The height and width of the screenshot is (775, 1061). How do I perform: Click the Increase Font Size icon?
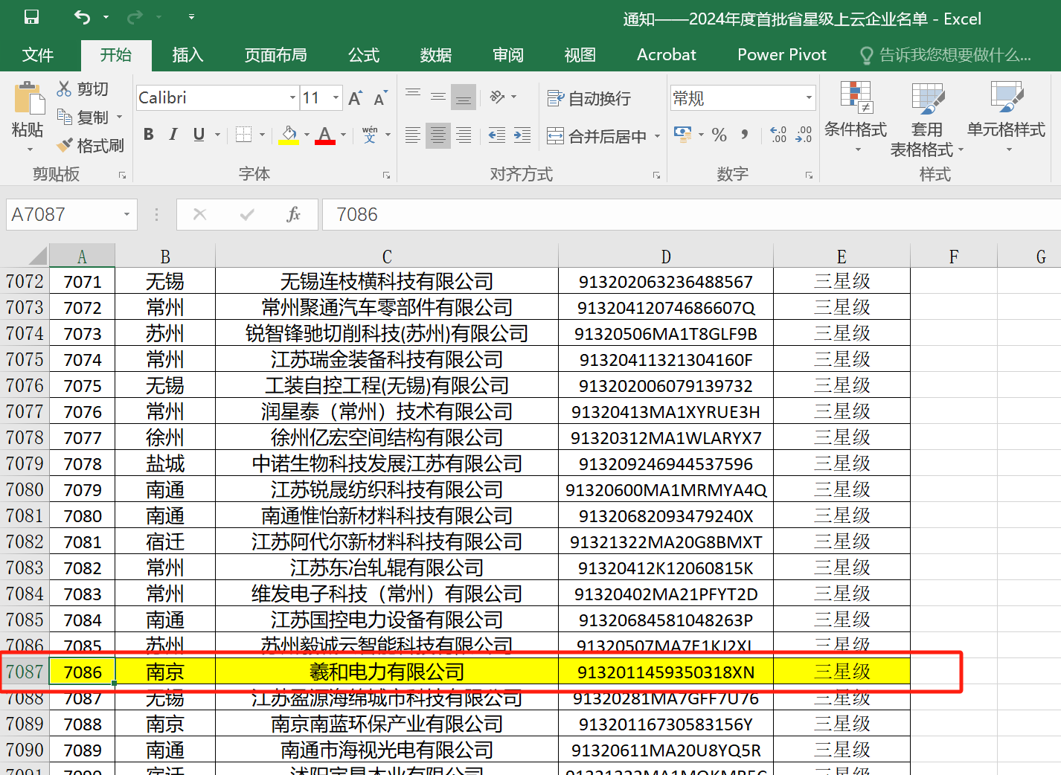(355, 98)
